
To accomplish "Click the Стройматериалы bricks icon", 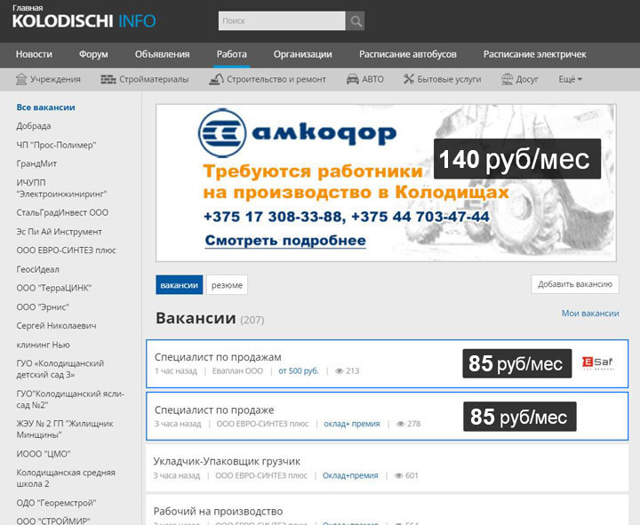I will pyautogui.click(x=108, y=79).
